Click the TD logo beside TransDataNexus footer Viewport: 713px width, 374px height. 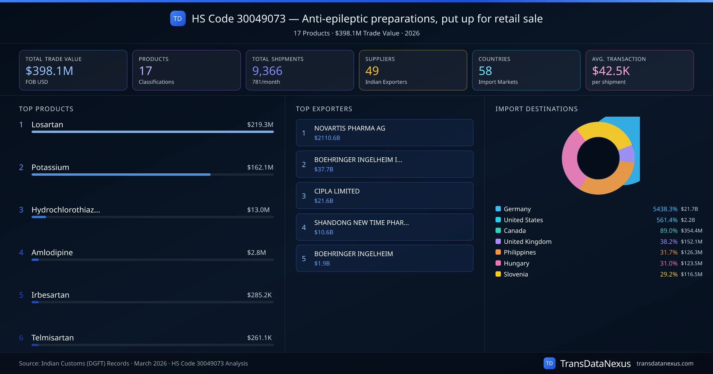(549, 363)
